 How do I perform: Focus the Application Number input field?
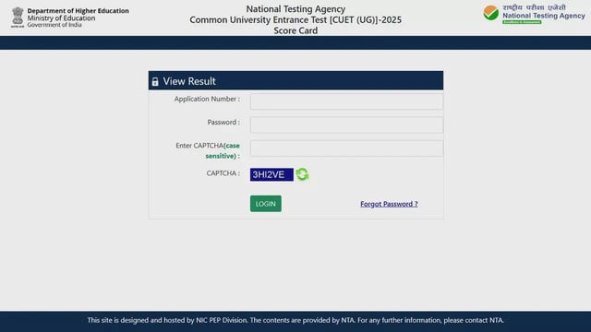point(346,101)
